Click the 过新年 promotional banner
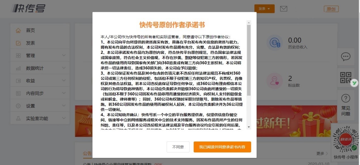 (x=206, y=121)
